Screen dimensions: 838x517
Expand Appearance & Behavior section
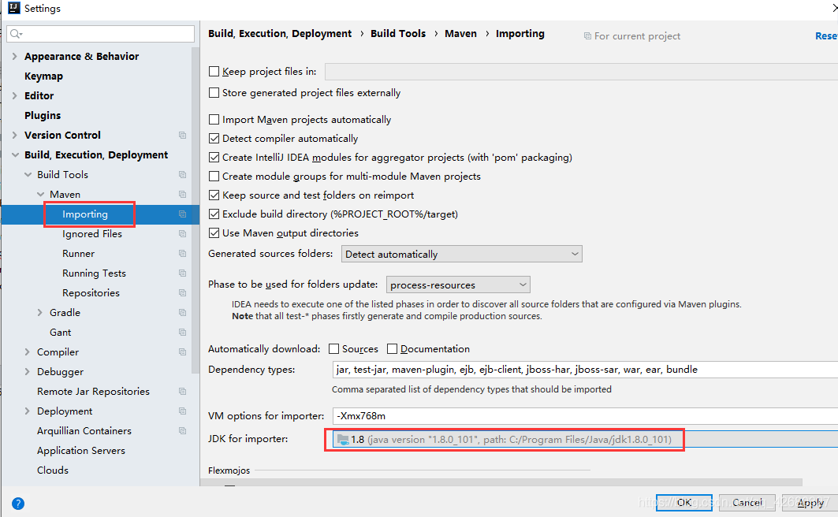pyautogui.click(x=14, y=56)
